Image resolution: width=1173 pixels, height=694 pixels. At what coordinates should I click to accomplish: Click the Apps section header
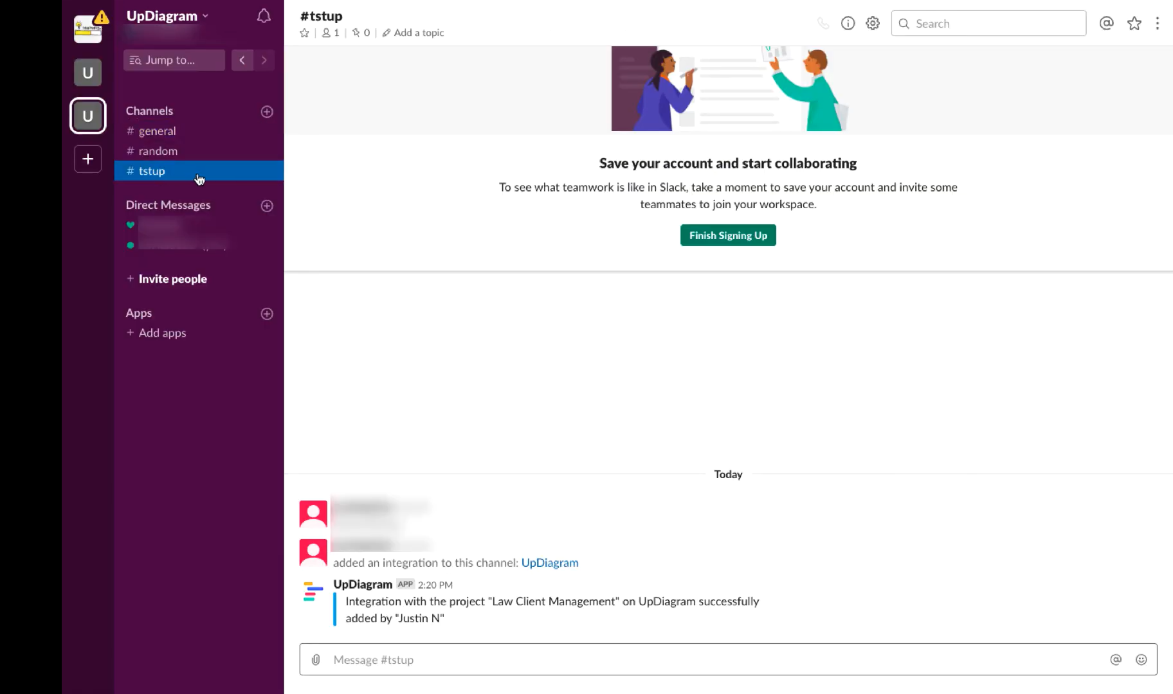(x=139, y=313)
